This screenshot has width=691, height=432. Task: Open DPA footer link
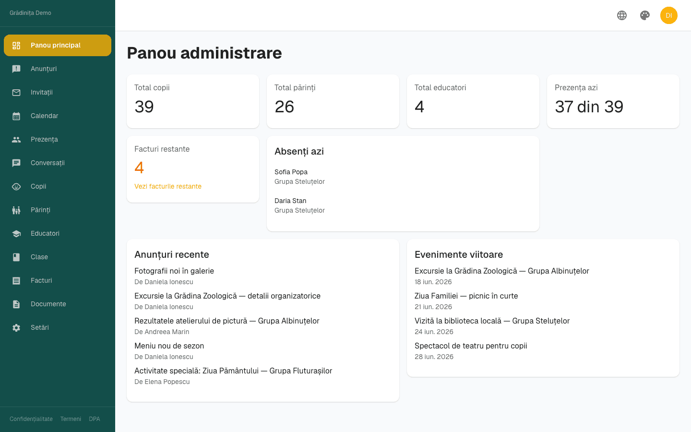95,419
